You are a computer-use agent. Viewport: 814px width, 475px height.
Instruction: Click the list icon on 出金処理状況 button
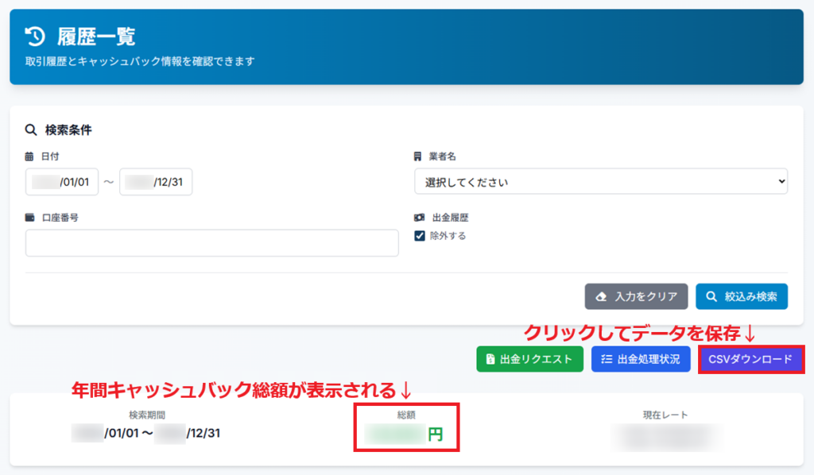[x=607, y=358]
